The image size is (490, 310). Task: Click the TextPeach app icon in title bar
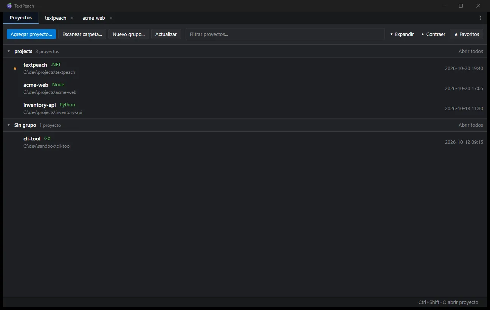tap(9, 6)
